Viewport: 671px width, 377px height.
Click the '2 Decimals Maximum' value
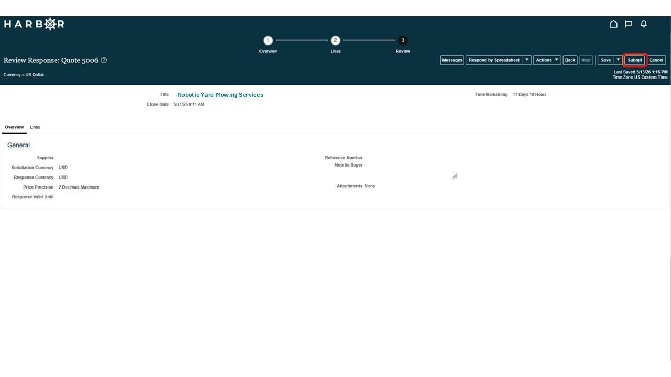[79, 187]
